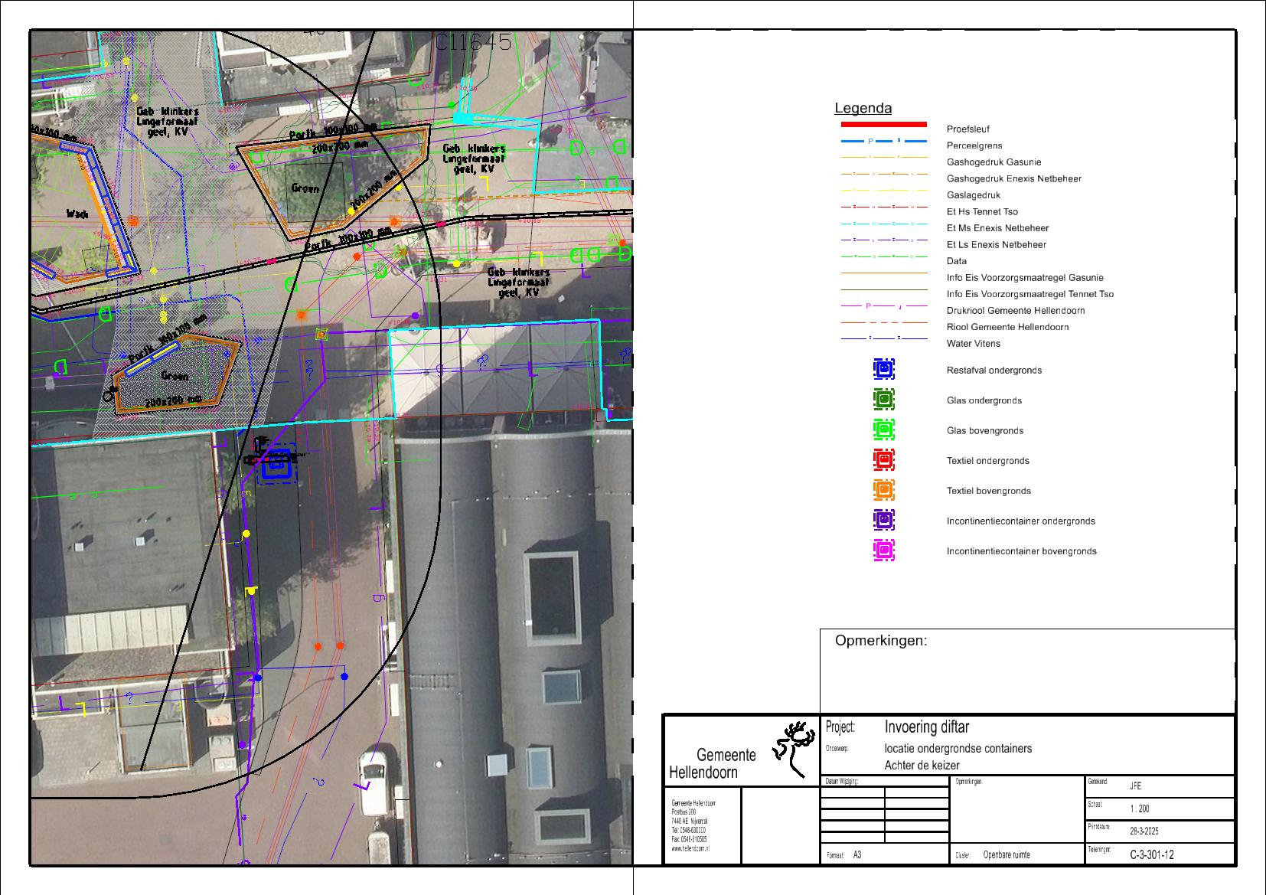Image resolution: width=1266 pixels, height=895 pixels.
Task: Select the Glas bovengronds light green icon
Action: coord(884,430)
